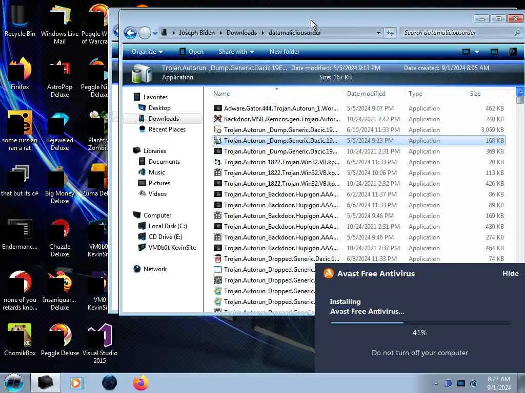Viewport: 525px width, 393px height.
Task: Click the dark globe taskbar icon
Action: 110,383
